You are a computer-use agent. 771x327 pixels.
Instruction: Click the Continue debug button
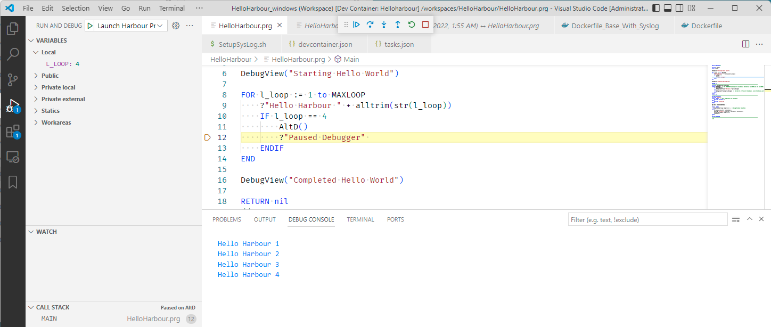point(357,25)
